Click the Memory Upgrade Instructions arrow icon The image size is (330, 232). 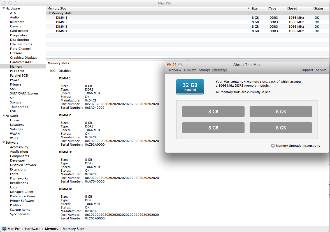point(273,146)
